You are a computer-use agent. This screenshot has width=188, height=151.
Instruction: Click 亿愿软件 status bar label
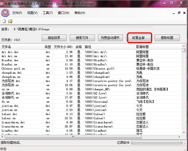[x=123, y=143]
